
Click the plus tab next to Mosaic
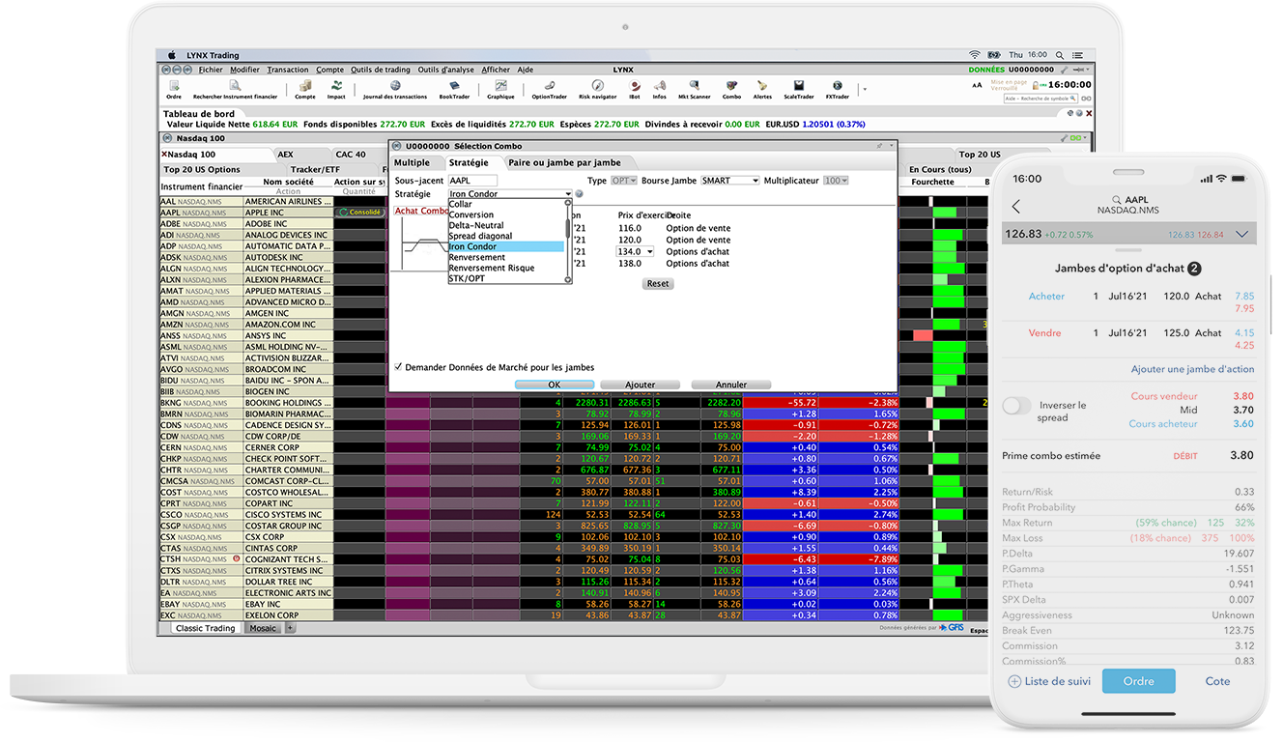coord(290,628)
